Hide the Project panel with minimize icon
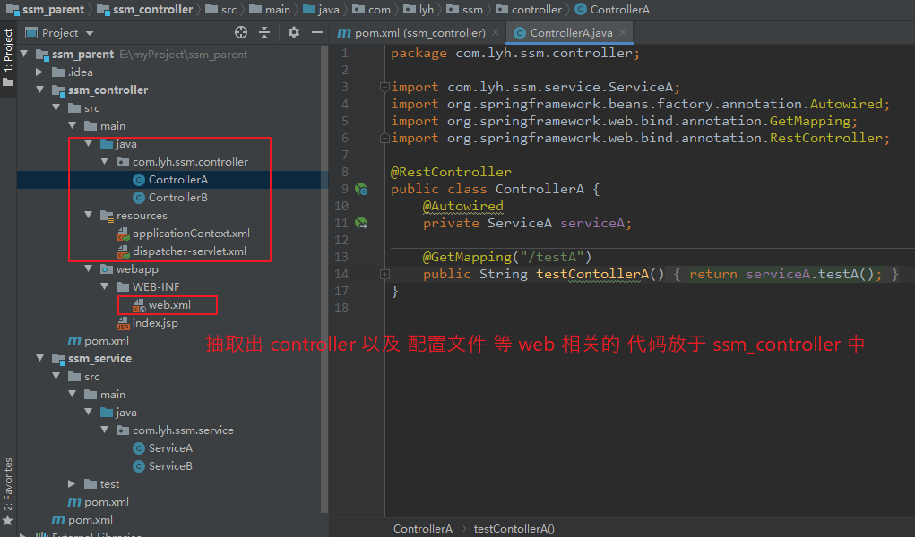915x537 pixels. pos(317,32)
